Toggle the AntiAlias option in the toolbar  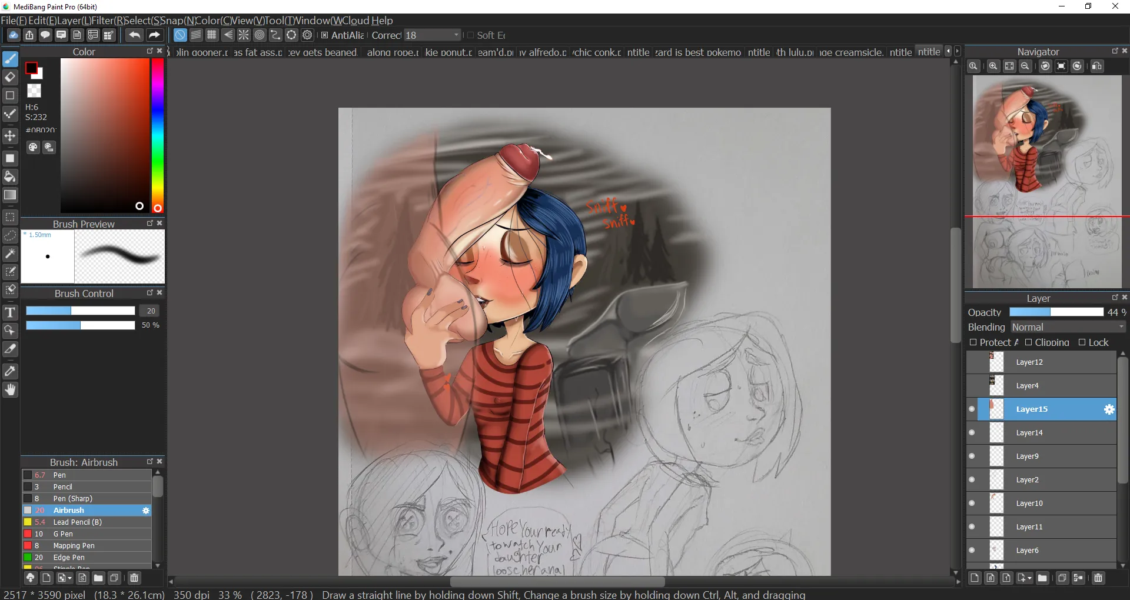point(324,35)
